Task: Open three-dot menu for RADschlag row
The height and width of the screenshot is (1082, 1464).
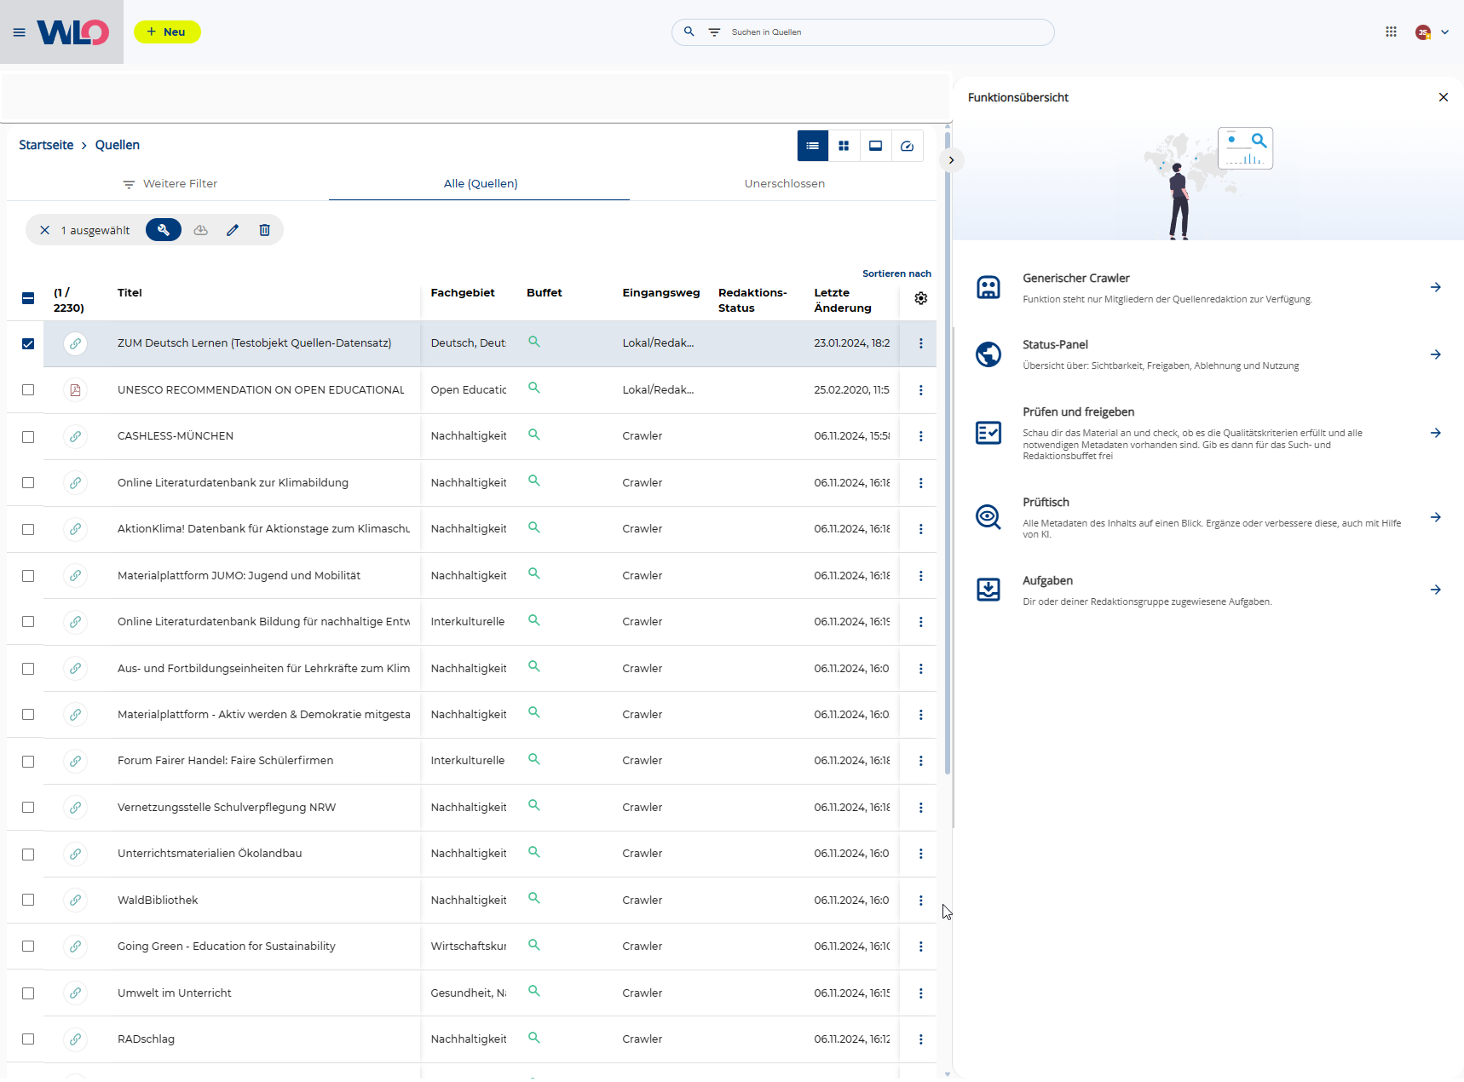Action: (920, 1039)
